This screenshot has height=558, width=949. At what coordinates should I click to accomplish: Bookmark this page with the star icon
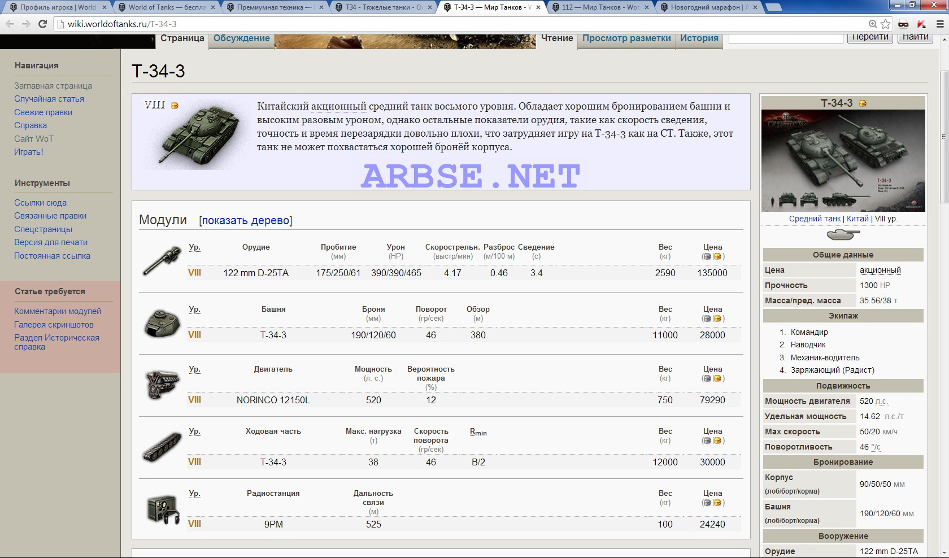[885, 24]
